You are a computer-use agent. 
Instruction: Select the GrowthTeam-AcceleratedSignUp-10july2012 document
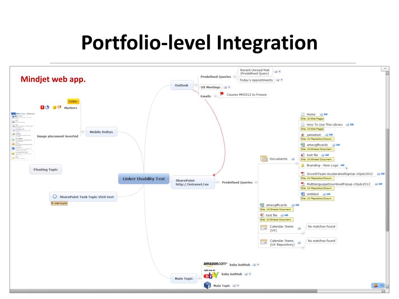coord(339,174)
